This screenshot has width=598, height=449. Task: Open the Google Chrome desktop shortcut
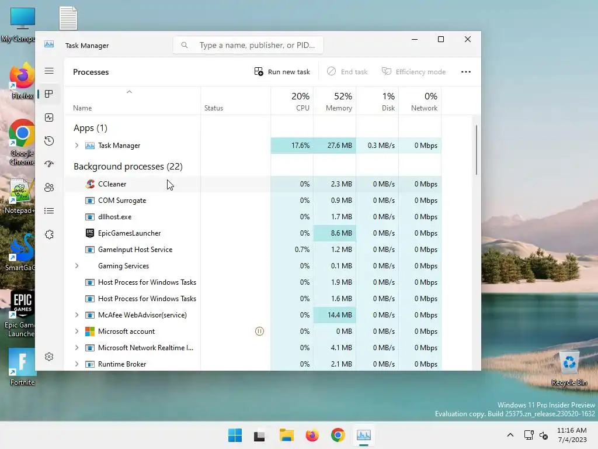(x=22, y=142)
